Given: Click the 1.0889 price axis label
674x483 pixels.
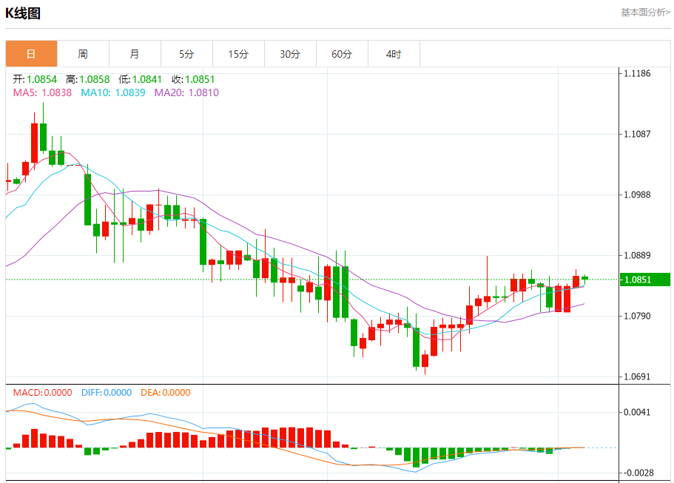Looking at the screenshot, I should pyautogui.click(x=637, y=255).
